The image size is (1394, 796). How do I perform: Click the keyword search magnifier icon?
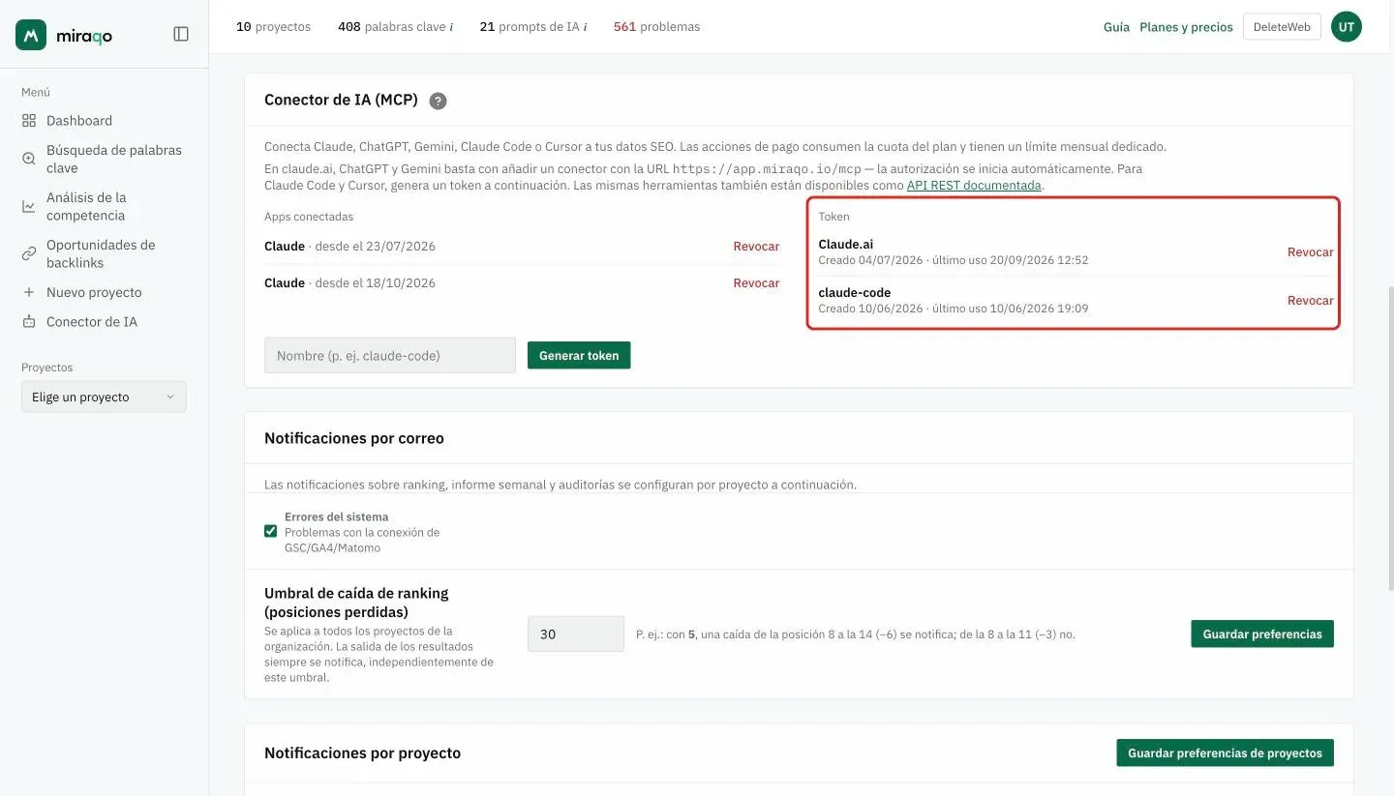[x=29, y=159]
